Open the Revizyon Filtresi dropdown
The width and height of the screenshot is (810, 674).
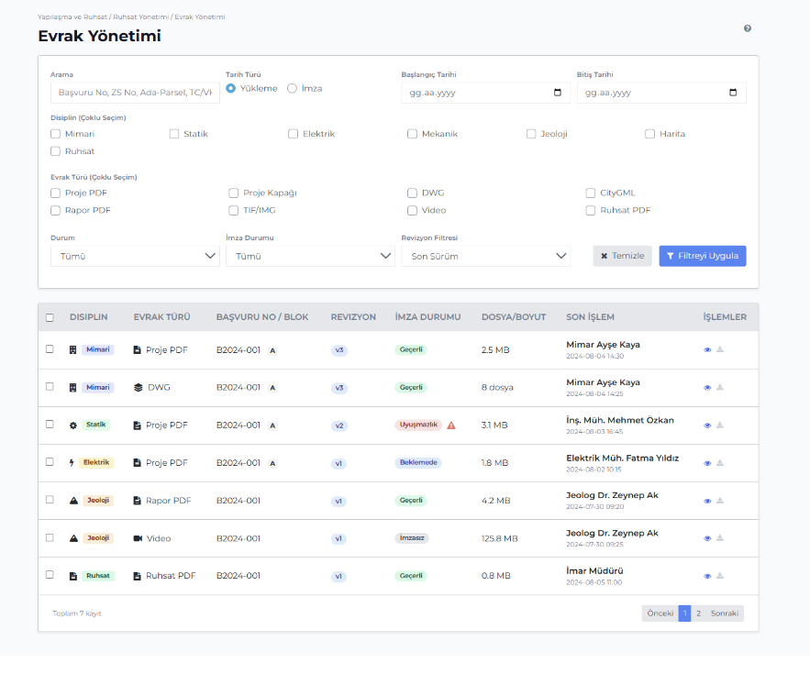485,257
